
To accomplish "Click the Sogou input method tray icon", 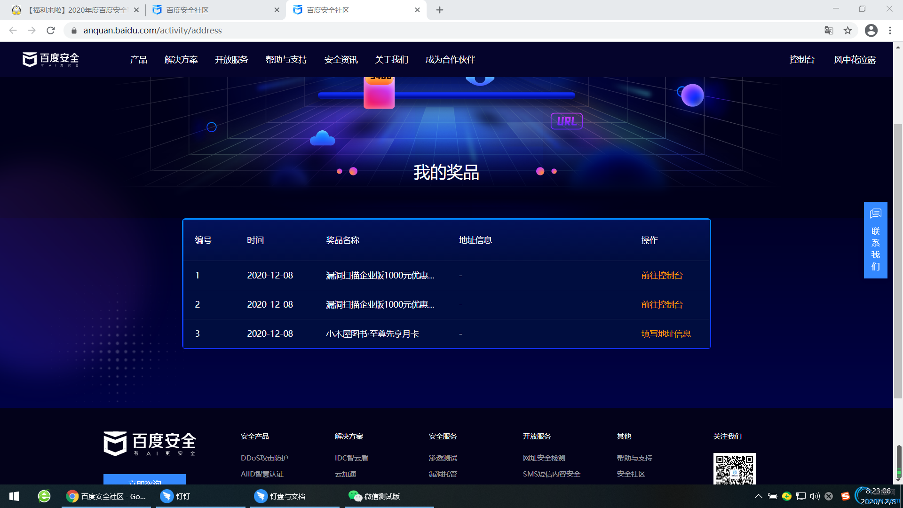I will (845, 496).
